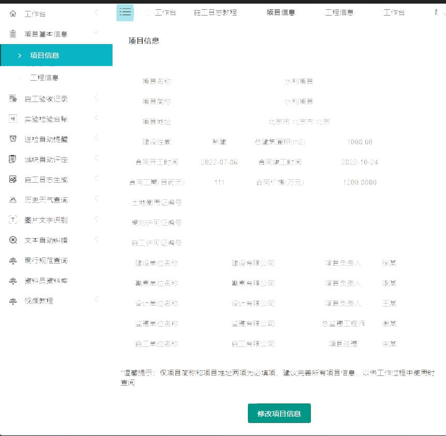Click the clipboard icon for 项目基本信息
446x436 pixels.
(x=13, y=34)
